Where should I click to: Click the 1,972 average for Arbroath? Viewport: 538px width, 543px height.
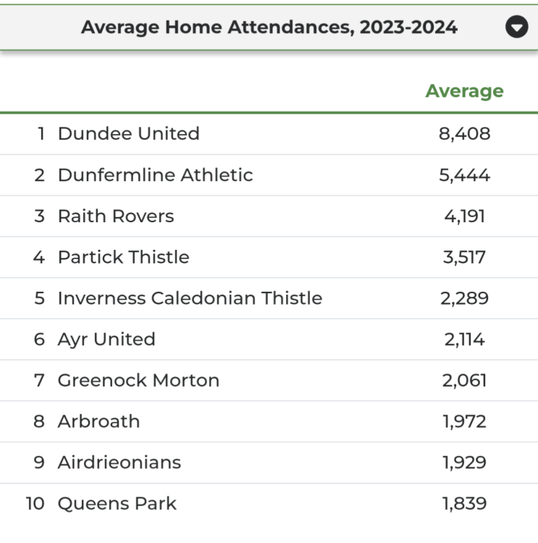pyautogui.click(x=464, y=422)
